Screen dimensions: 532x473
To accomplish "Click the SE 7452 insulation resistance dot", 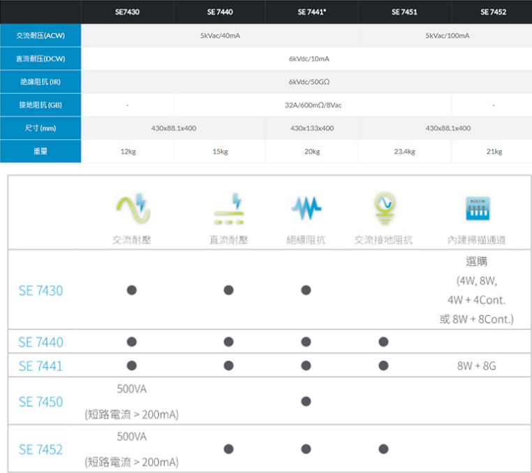I will pyautogui.click(x=306, y=449).
